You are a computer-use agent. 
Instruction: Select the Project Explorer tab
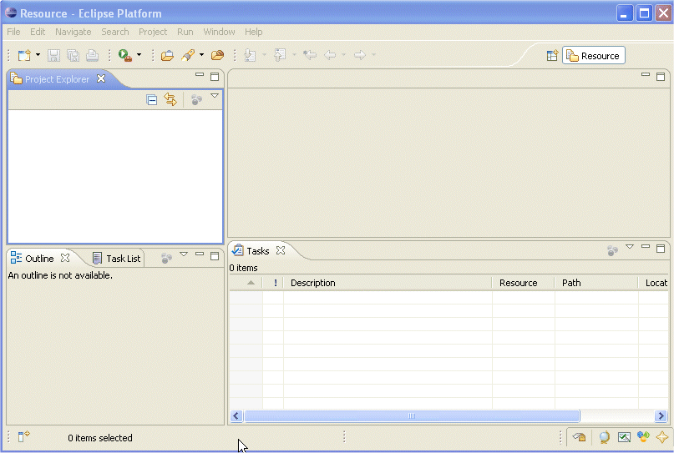(57, 79)
